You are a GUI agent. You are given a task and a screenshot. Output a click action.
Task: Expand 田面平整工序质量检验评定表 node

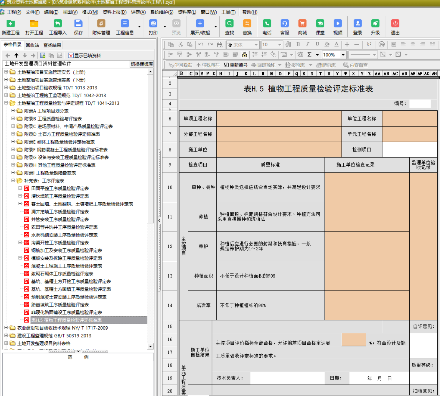pos(20,188)
